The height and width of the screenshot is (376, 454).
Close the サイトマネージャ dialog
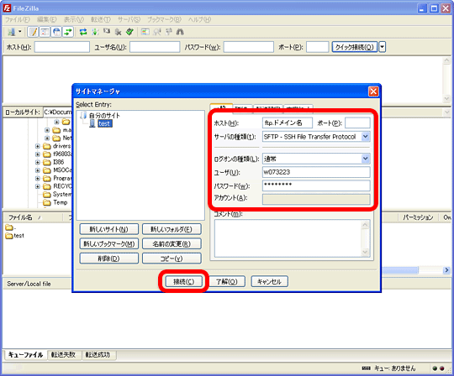point(373,91)
